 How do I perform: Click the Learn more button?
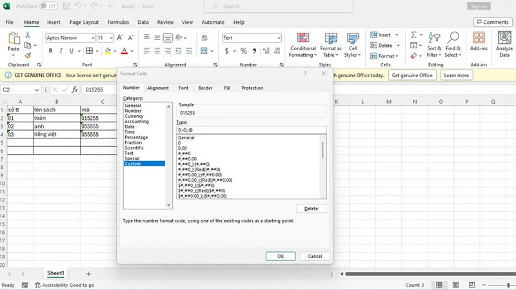point(457,75)
